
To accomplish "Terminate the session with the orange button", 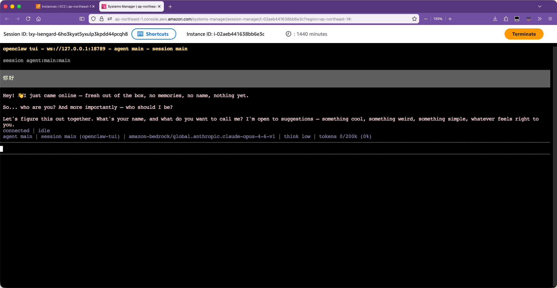I will 524,34.
